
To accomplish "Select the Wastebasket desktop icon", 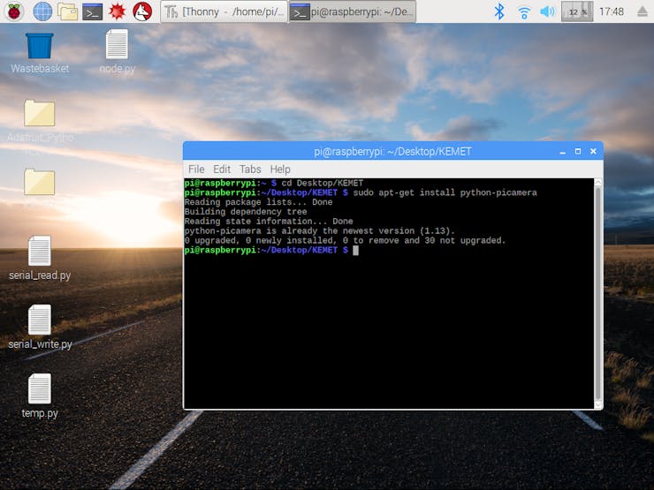I will [x=40, y=53].
